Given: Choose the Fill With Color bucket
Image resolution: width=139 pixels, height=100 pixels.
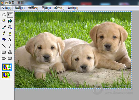Looking at the screenshot, I should click(x=10, y=21).
